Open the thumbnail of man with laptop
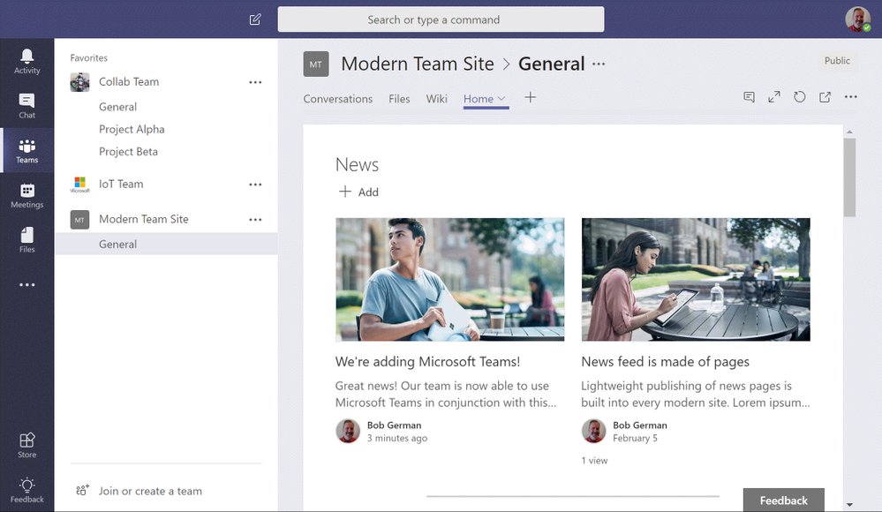Screen dimensions: 882x512 (450, 280)
